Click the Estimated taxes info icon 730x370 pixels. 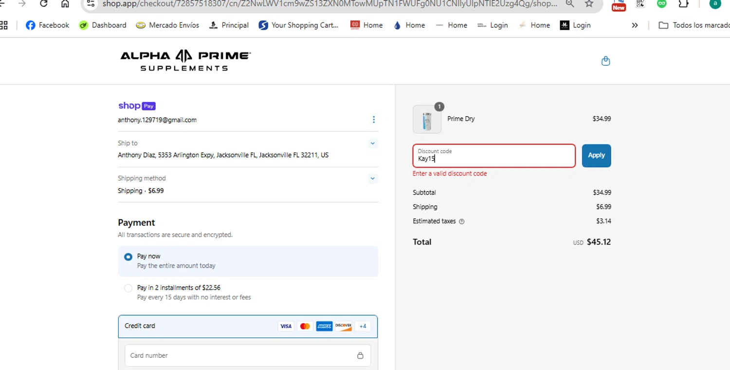(x=462, y=221)
